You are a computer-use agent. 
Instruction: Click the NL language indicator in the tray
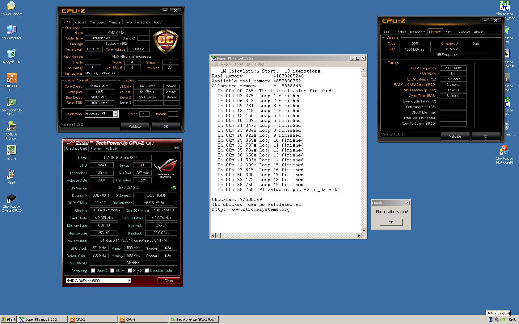490,320
